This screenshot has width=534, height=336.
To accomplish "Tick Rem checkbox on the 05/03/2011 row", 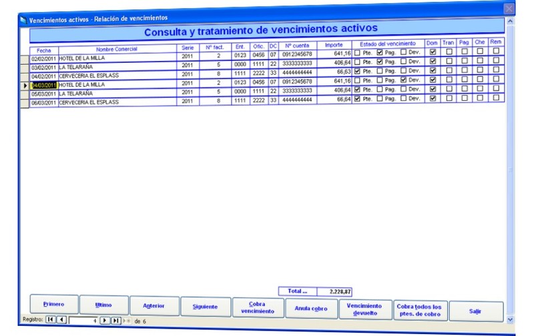I will pyautogui.click(x=495, y=88).
